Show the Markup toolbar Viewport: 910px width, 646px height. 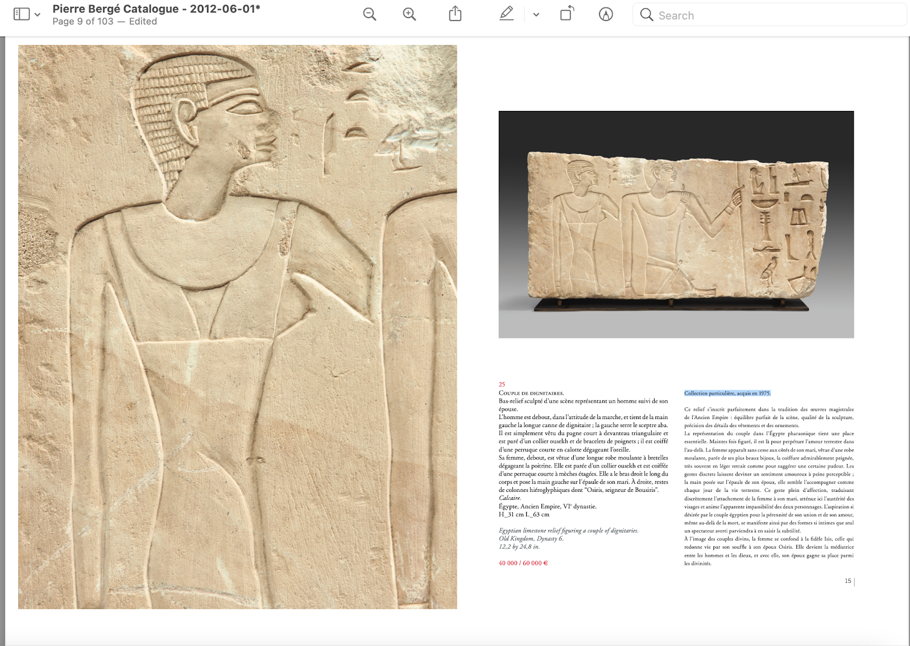coord(606,15)
